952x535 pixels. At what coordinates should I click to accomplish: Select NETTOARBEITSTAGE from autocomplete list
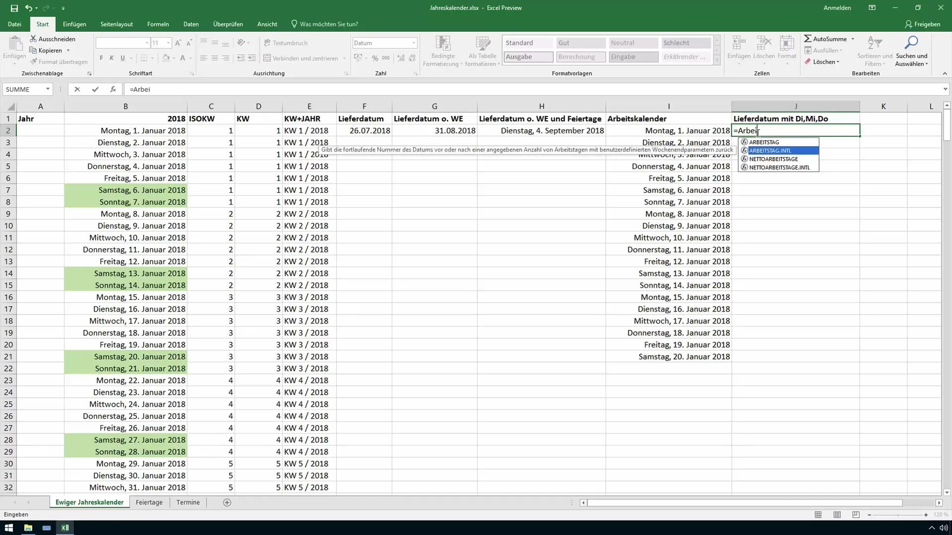[779, 159]
